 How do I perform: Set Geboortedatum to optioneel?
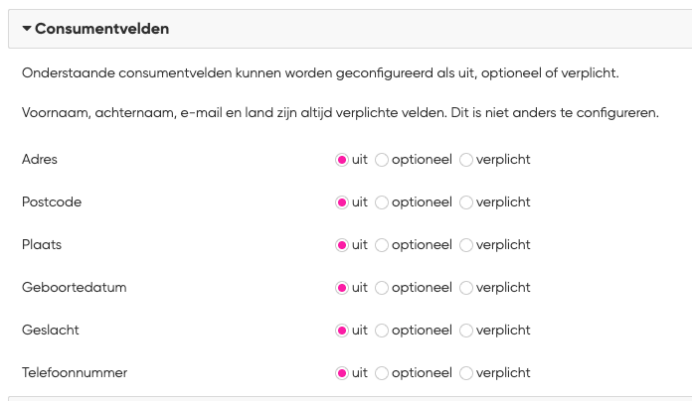[x=382, y=287]
